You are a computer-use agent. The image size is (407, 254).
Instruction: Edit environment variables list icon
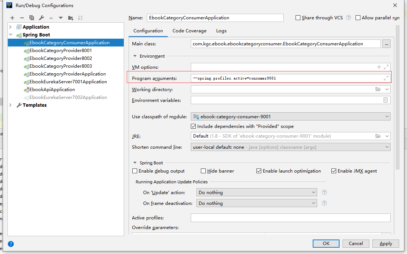385,100
